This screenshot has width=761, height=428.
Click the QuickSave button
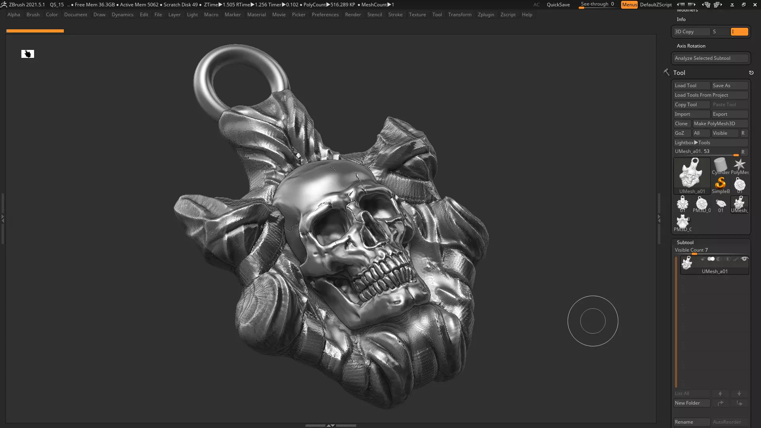558,5
